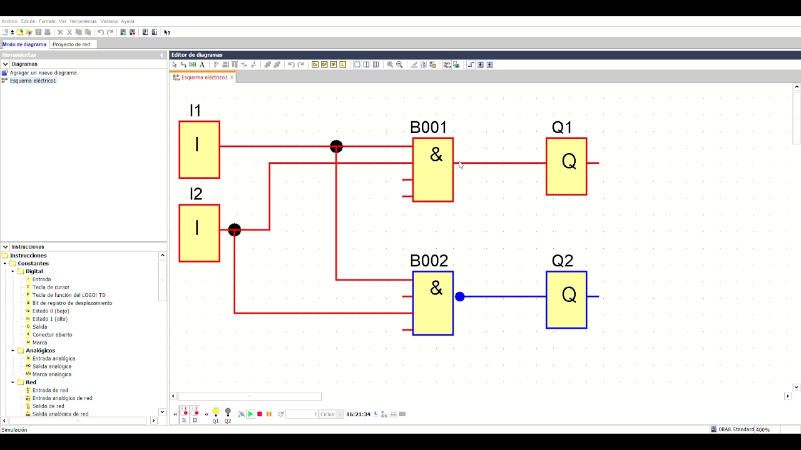Select the text annotation tool (A)
Screen dimensions: 801x450
[x=202, y=64]
